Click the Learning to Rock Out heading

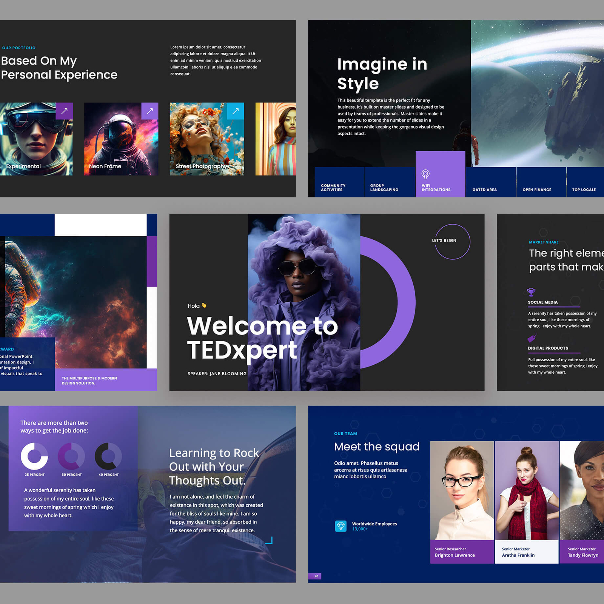(x=214, y=467)
